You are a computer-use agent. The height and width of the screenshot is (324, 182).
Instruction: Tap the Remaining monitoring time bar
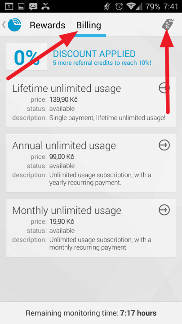[x=91, y=313]
